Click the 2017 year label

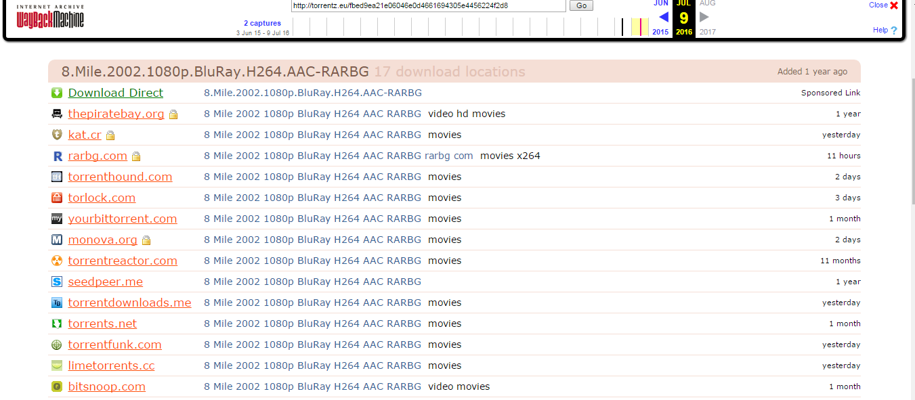pos(708,32)
